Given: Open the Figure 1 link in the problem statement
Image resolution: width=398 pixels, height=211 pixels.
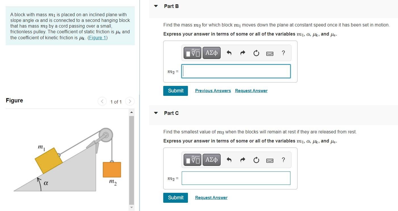Looking at the screenshot, I should [x=98, y=37].
